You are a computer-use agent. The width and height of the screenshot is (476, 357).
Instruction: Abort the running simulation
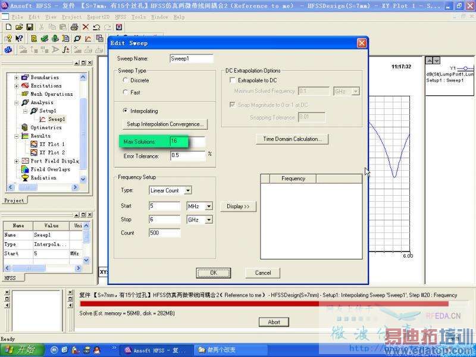[x=274, y=322]
